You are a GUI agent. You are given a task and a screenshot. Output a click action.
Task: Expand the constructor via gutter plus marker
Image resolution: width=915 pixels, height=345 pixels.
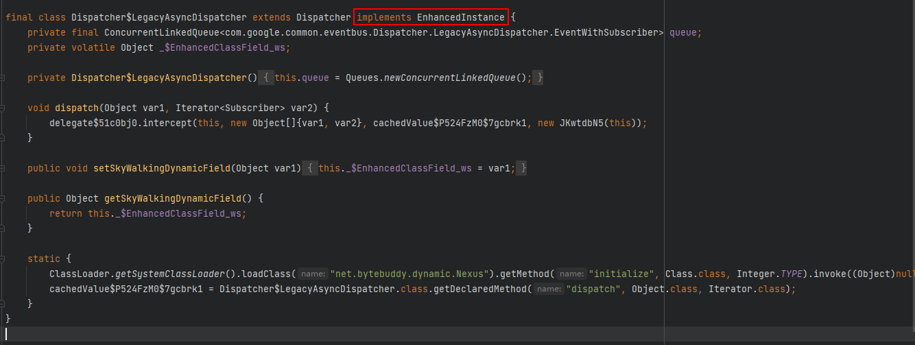(3, 78)
